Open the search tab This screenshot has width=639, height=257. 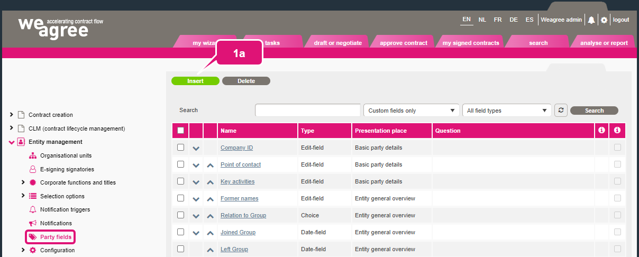point(538,43)
